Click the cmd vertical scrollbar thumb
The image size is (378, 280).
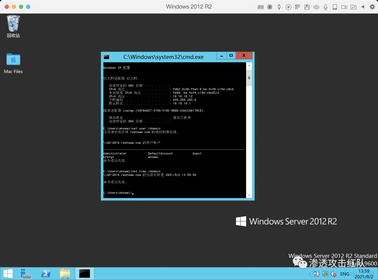(x=249, y=78)
